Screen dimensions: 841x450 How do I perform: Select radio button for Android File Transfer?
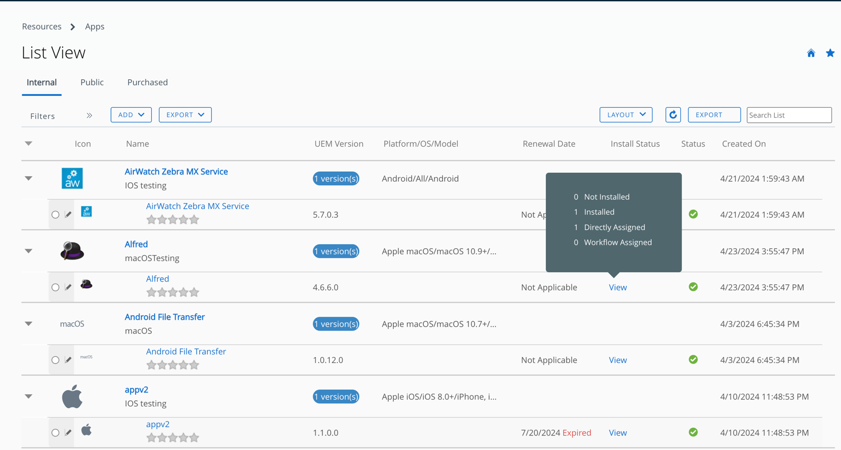pyautogui.click(x=55, y=360)
